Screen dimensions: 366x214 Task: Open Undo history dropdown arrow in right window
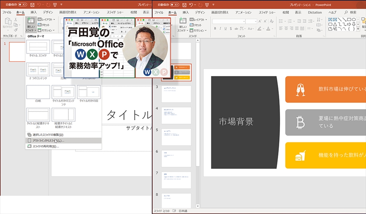(195, 5)
